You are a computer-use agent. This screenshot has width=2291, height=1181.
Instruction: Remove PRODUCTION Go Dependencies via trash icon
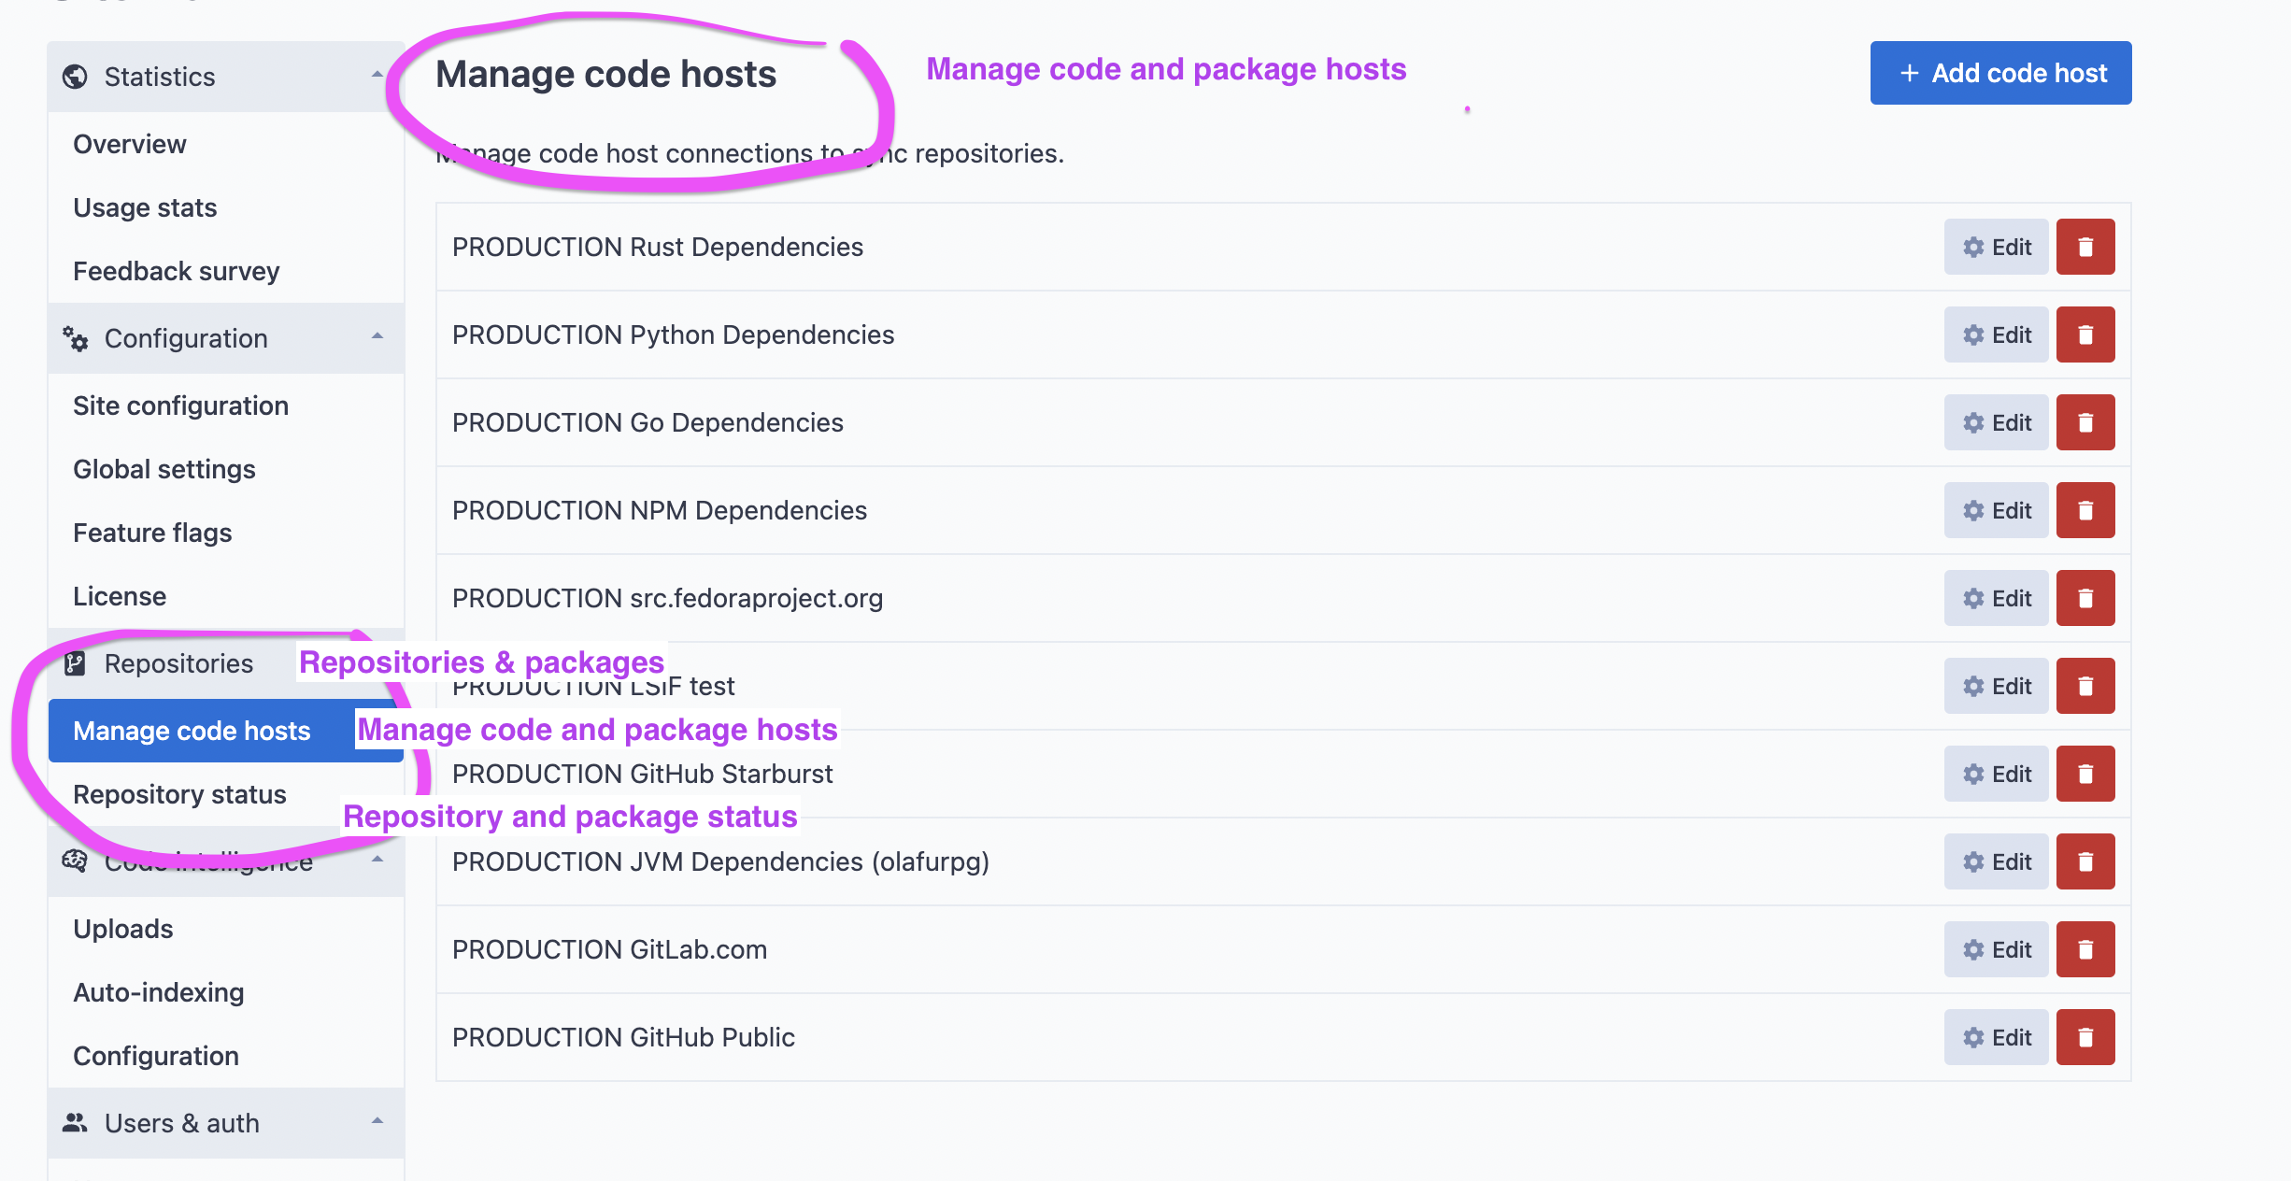coord(2085,422)
